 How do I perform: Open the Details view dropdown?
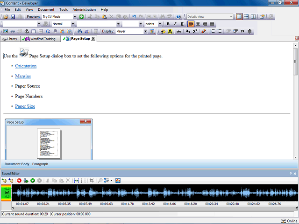231,17
